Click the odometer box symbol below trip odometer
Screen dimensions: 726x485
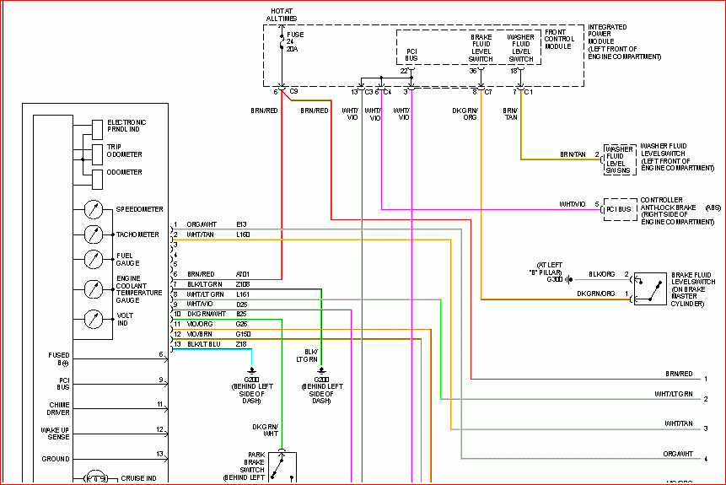pos(97,180)
